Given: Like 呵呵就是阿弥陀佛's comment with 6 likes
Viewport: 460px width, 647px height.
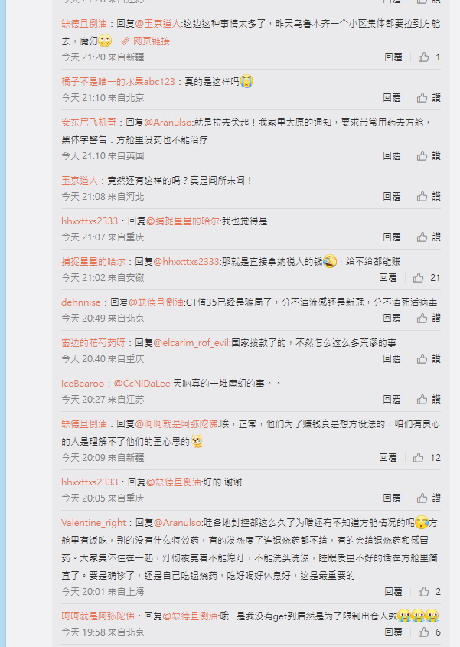Looking at the screenshot, I should (x=424, y=632).
